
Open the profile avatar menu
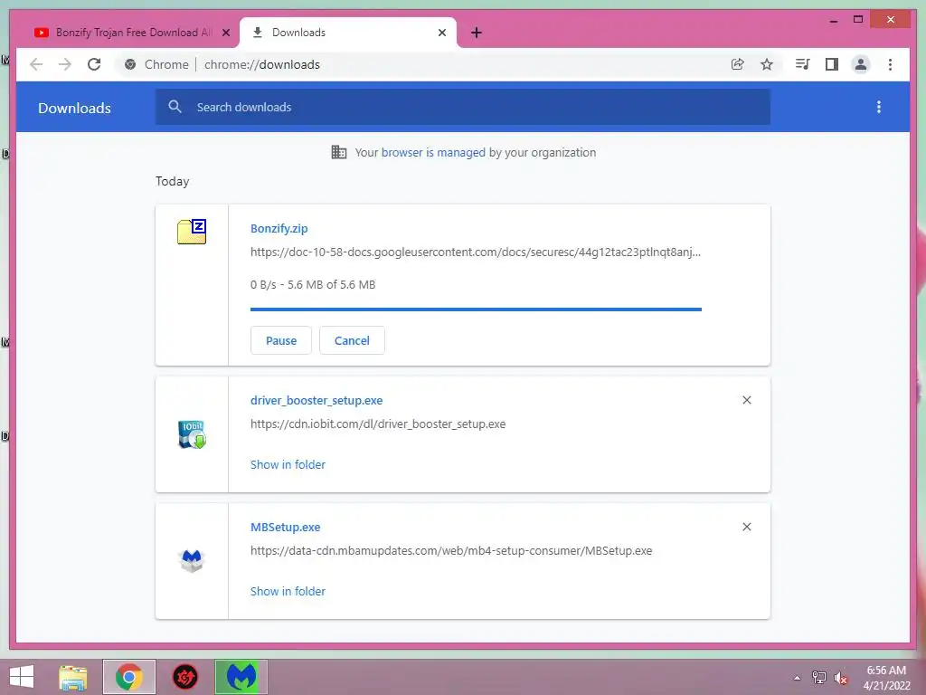click(861, 64)
